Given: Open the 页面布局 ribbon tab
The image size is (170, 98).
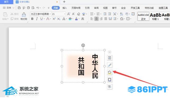Looking at the screenshot, I should click(x=76, y=8).
